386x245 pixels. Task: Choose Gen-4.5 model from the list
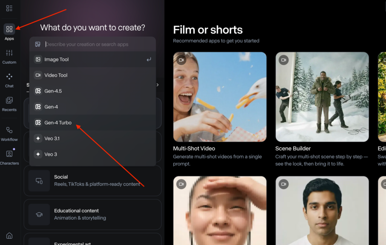tap(93, 91)
